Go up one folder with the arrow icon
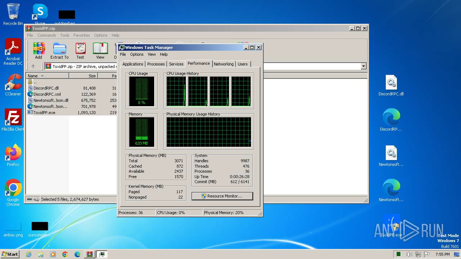 (33, 66)
